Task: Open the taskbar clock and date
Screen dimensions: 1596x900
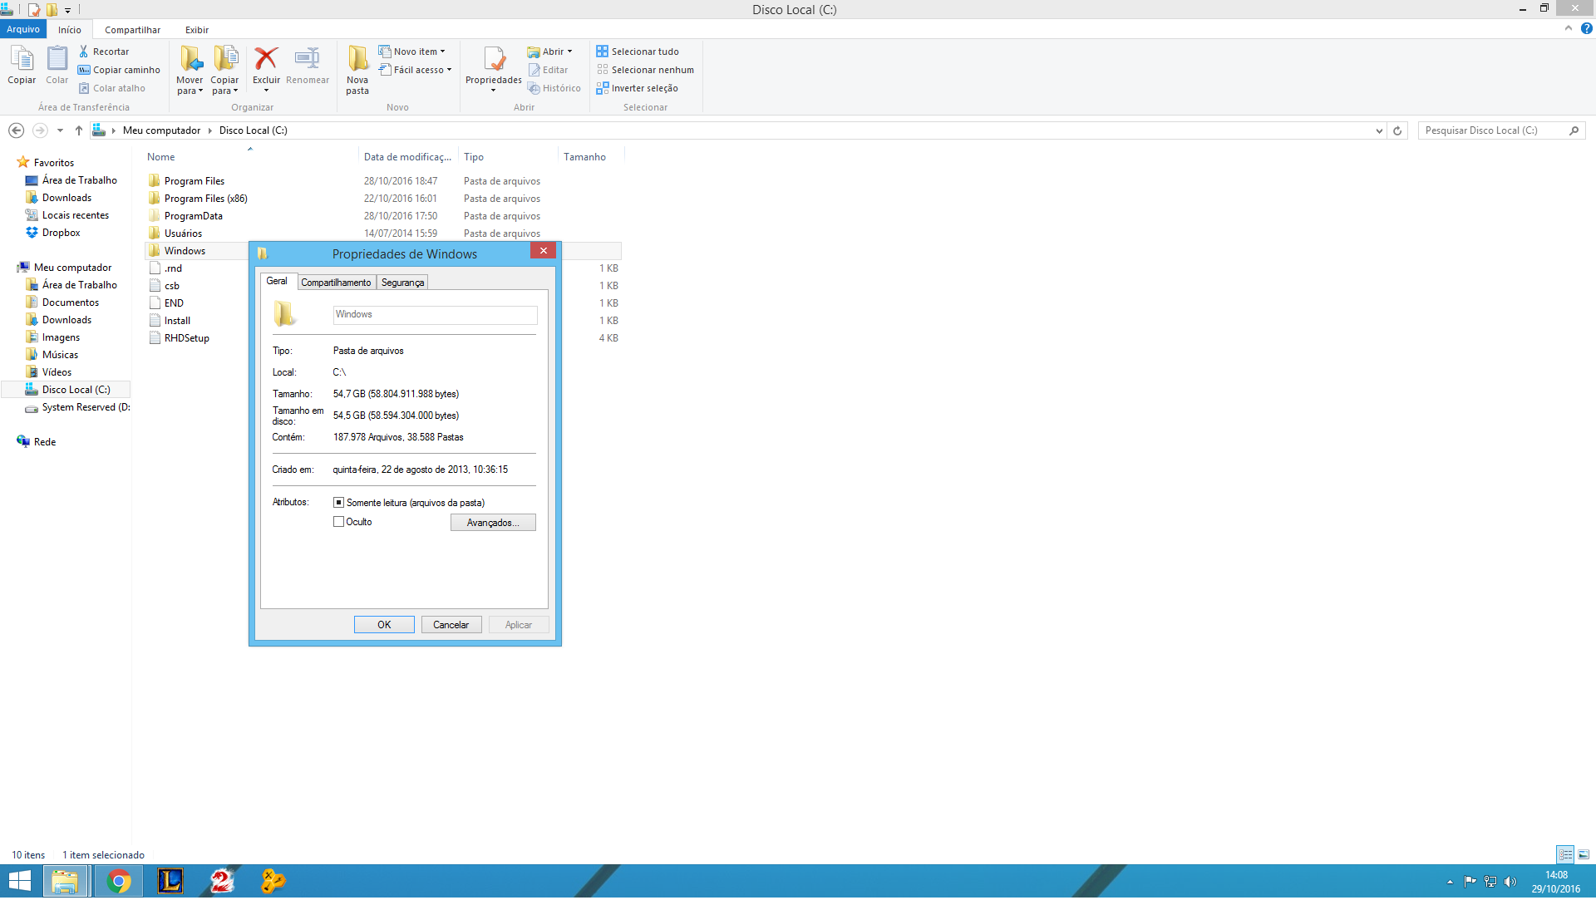Action: tap(1556, 883)
